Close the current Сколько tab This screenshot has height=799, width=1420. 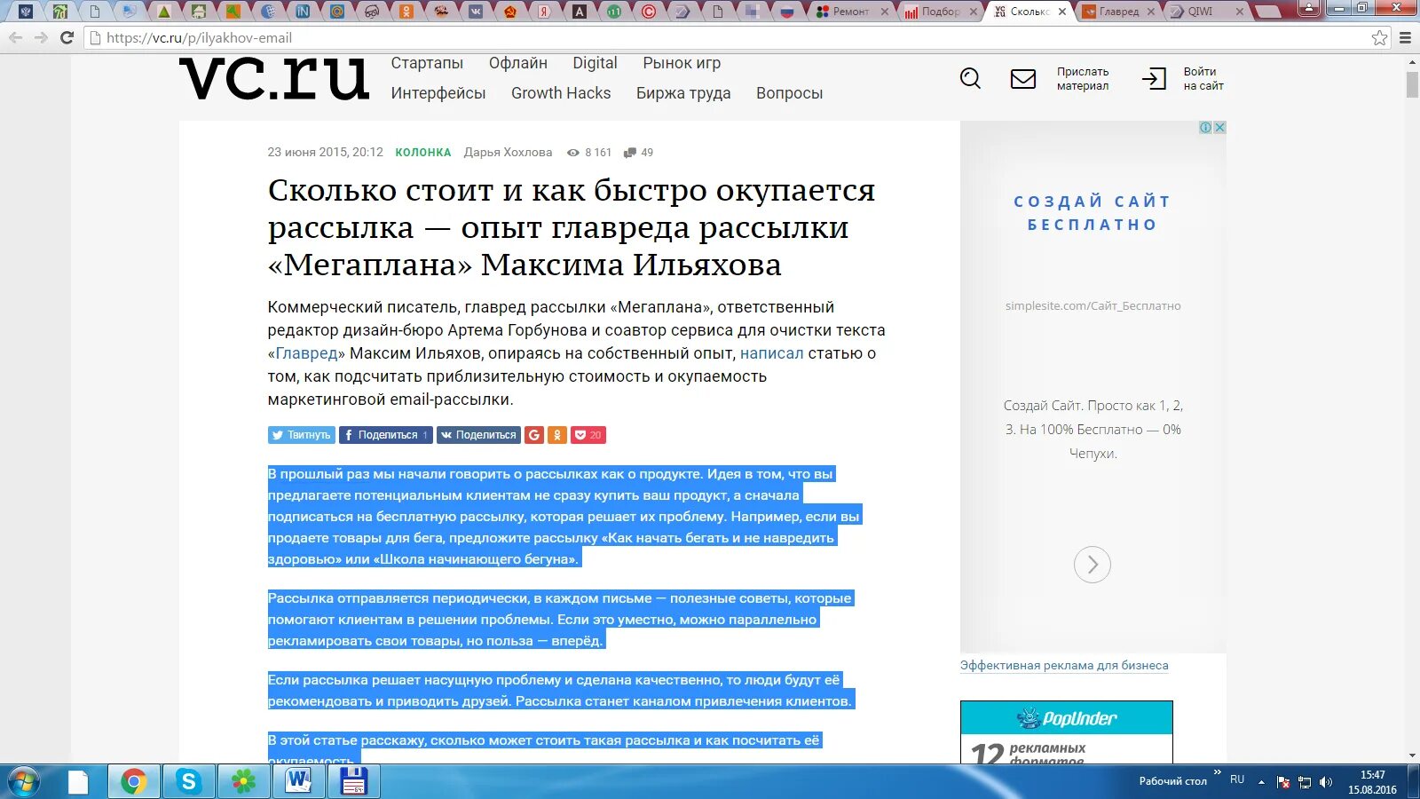pos(1062,12)
